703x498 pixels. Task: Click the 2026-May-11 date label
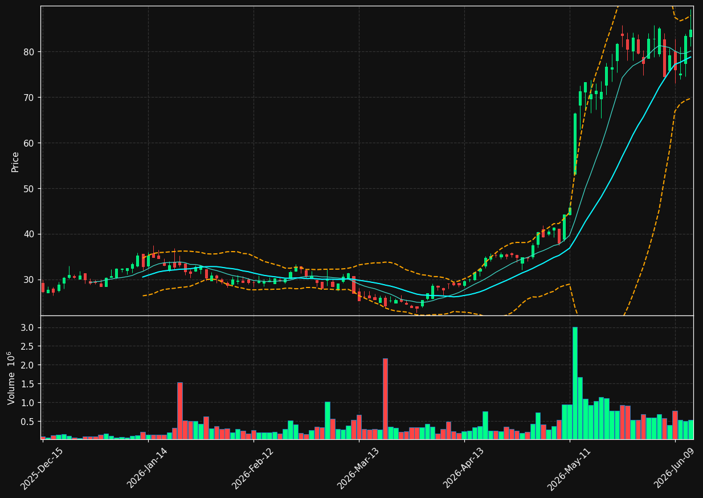point(569,468)
